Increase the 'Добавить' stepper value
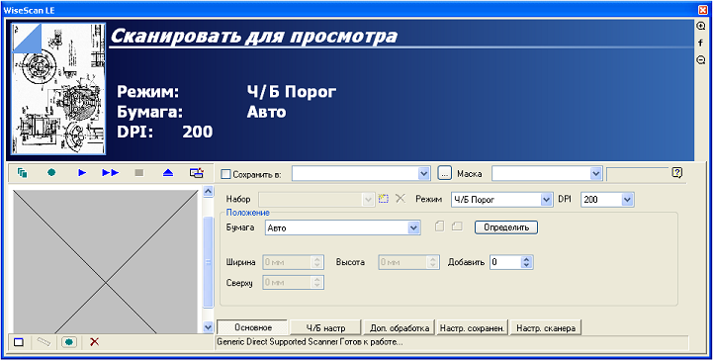This screenshot has height=361, width=713. point(526,259)
